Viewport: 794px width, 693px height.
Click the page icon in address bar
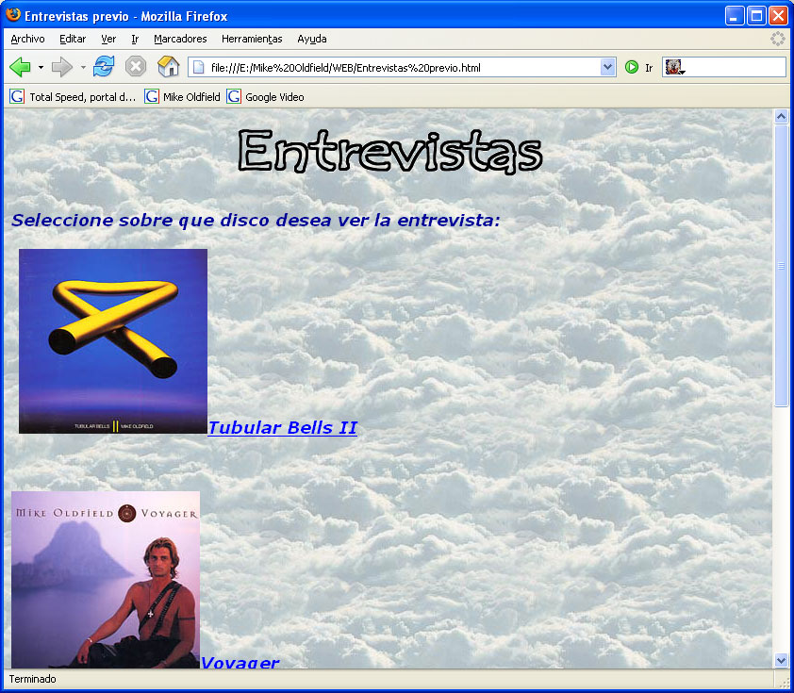click(x=198, y=67)
